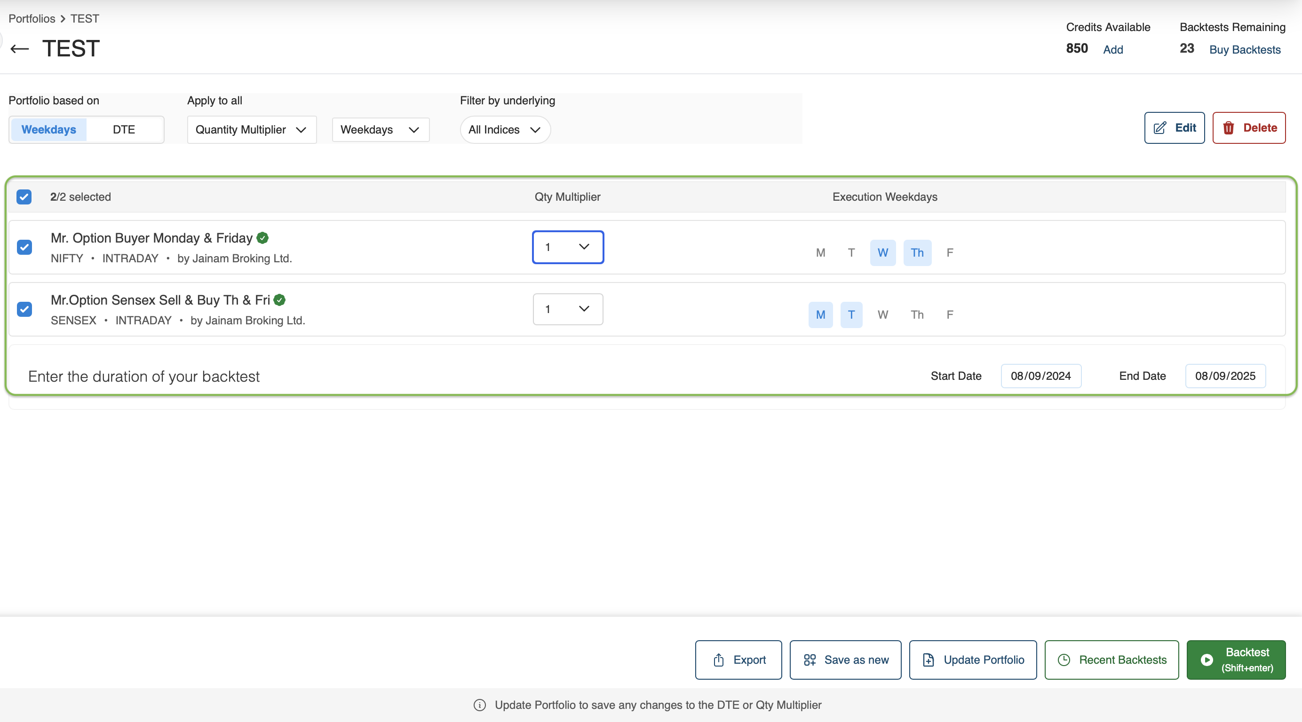Click the Buy Backtests link
The height and width of the screenshot is (722, 1302).
pos(1245,49)
